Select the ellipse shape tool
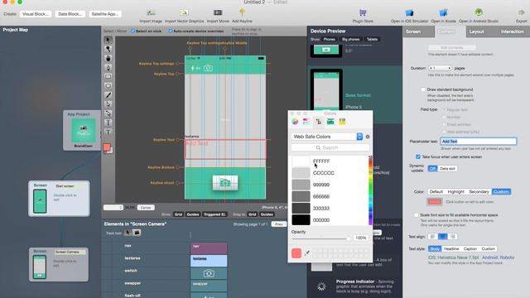The width and height of the screenshot is (530, 298). [108, 86]
